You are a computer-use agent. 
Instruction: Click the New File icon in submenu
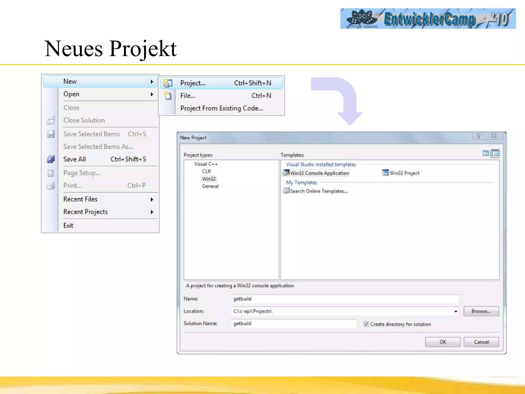pyautogui.click(x=168, y=96)
